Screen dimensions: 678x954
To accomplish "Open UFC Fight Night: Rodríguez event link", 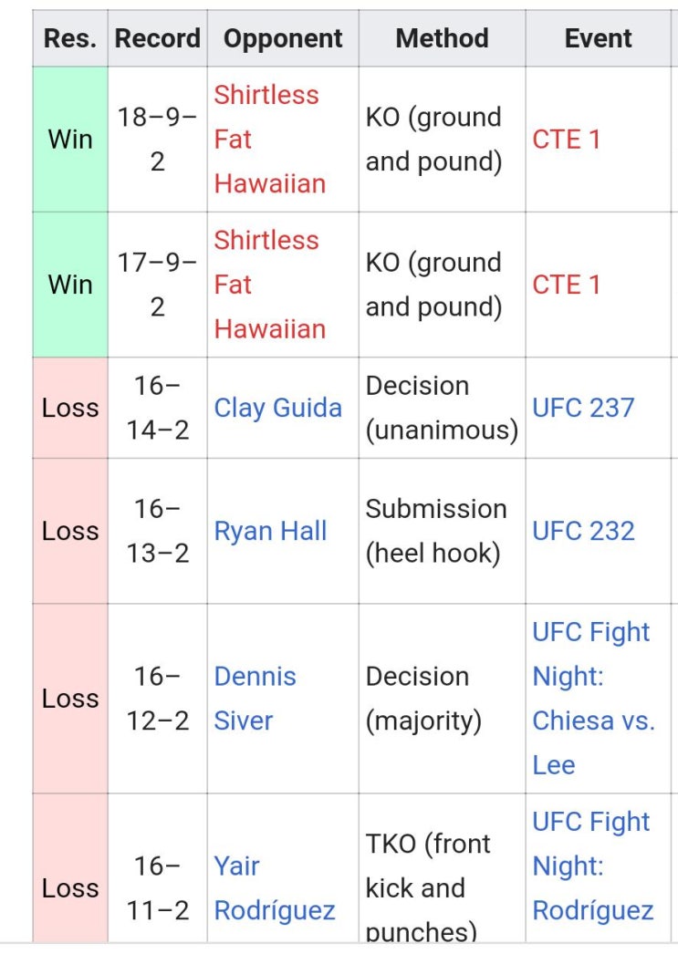I will click(593, 866).
